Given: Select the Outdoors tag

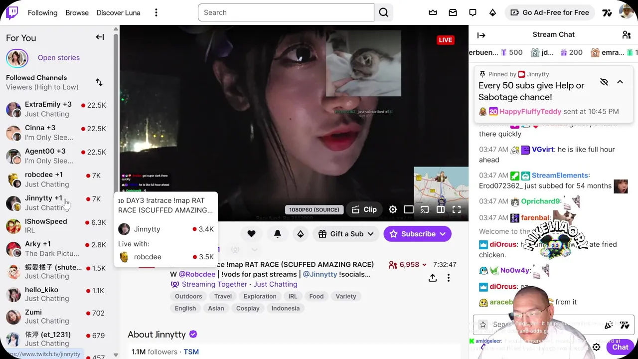Looking at the screenshot, I should (x=188, y=296).
